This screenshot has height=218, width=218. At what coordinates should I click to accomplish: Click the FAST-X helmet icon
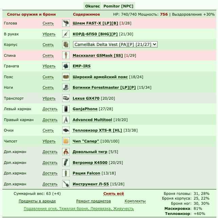click(x=66, y=23)
